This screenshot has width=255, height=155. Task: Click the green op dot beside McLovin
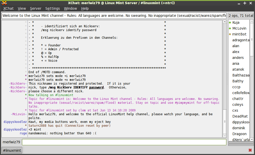(230, 29)
